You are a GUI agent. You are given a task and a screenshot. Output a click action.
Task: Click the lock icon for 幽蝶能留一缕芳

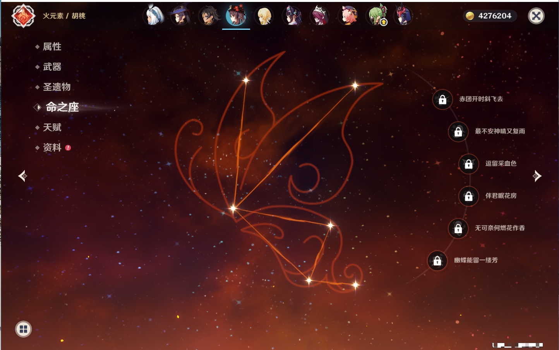[437, 261]
